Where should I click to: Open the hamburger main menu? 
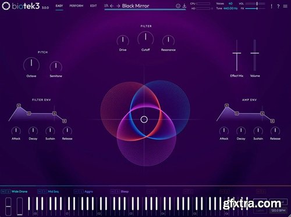tap(285, 6)
